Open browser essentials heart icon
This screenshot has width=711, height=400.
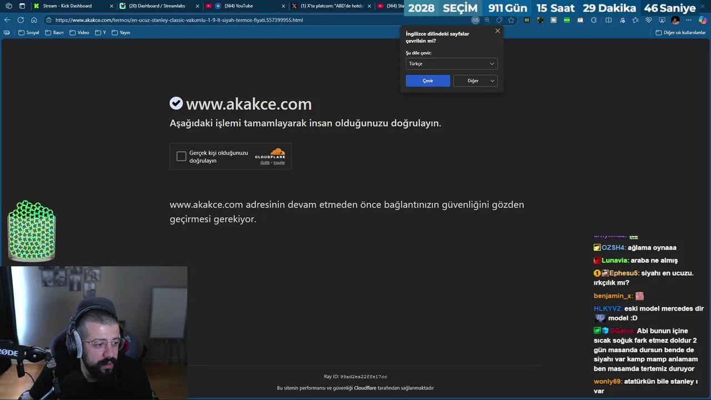(x=648, y=20)
